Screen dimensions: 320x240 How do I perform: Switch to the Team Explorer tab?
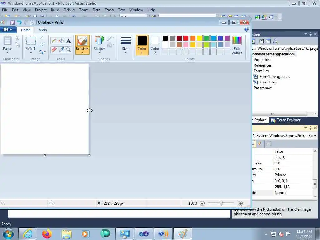click(x=286, y=120)
